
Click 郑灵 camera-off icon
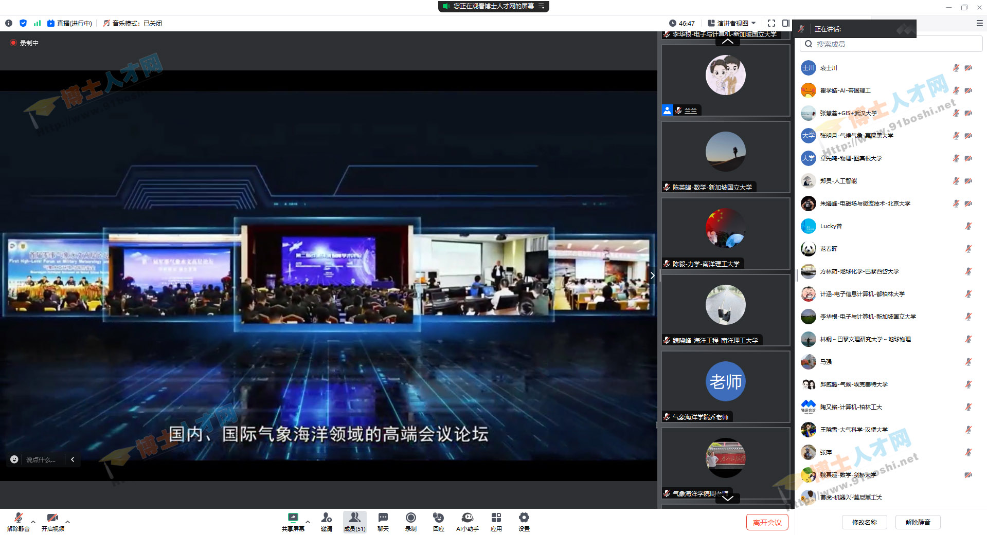pyautogui.click(x=968, y=181)
